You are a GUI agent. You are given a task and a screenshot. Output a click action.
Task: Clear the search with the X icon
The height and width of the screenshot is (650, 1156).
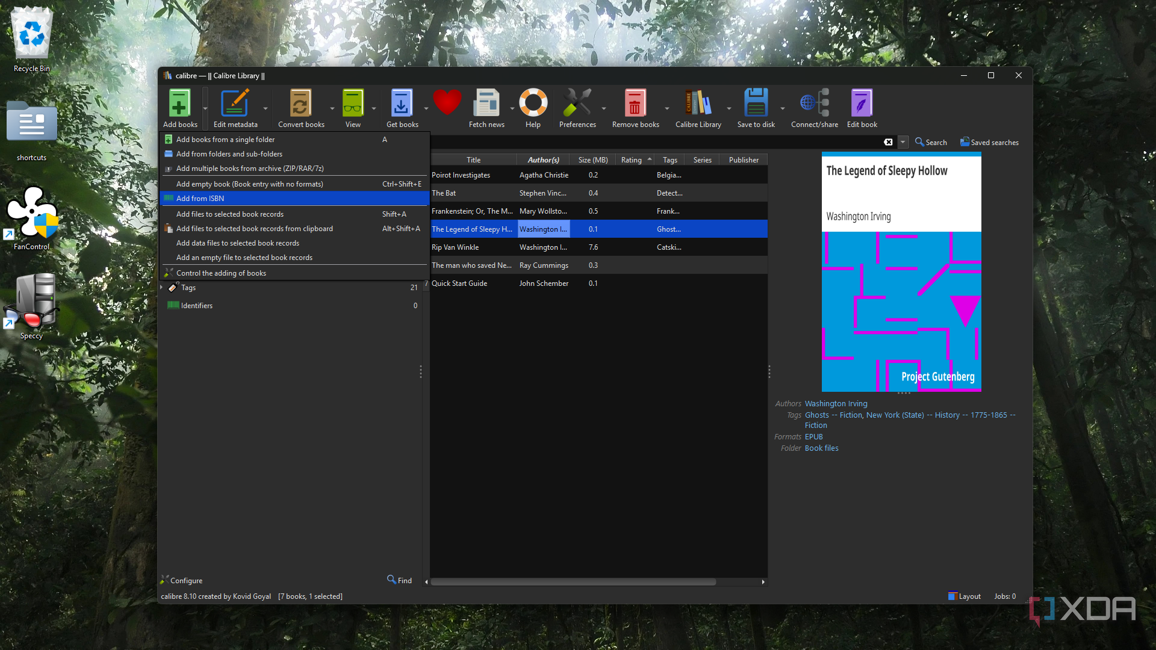pos(888,142)
